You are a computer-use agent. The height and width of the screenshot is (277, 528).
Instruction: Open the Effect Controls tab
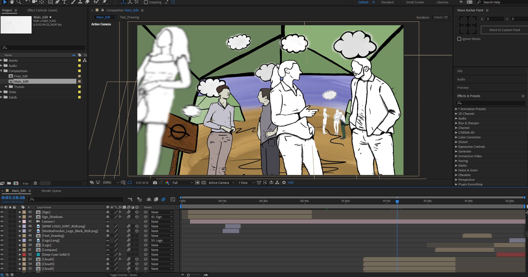(x=42, y=10)
